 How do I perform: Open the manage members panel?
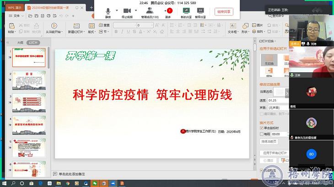[x=150, y=11]
